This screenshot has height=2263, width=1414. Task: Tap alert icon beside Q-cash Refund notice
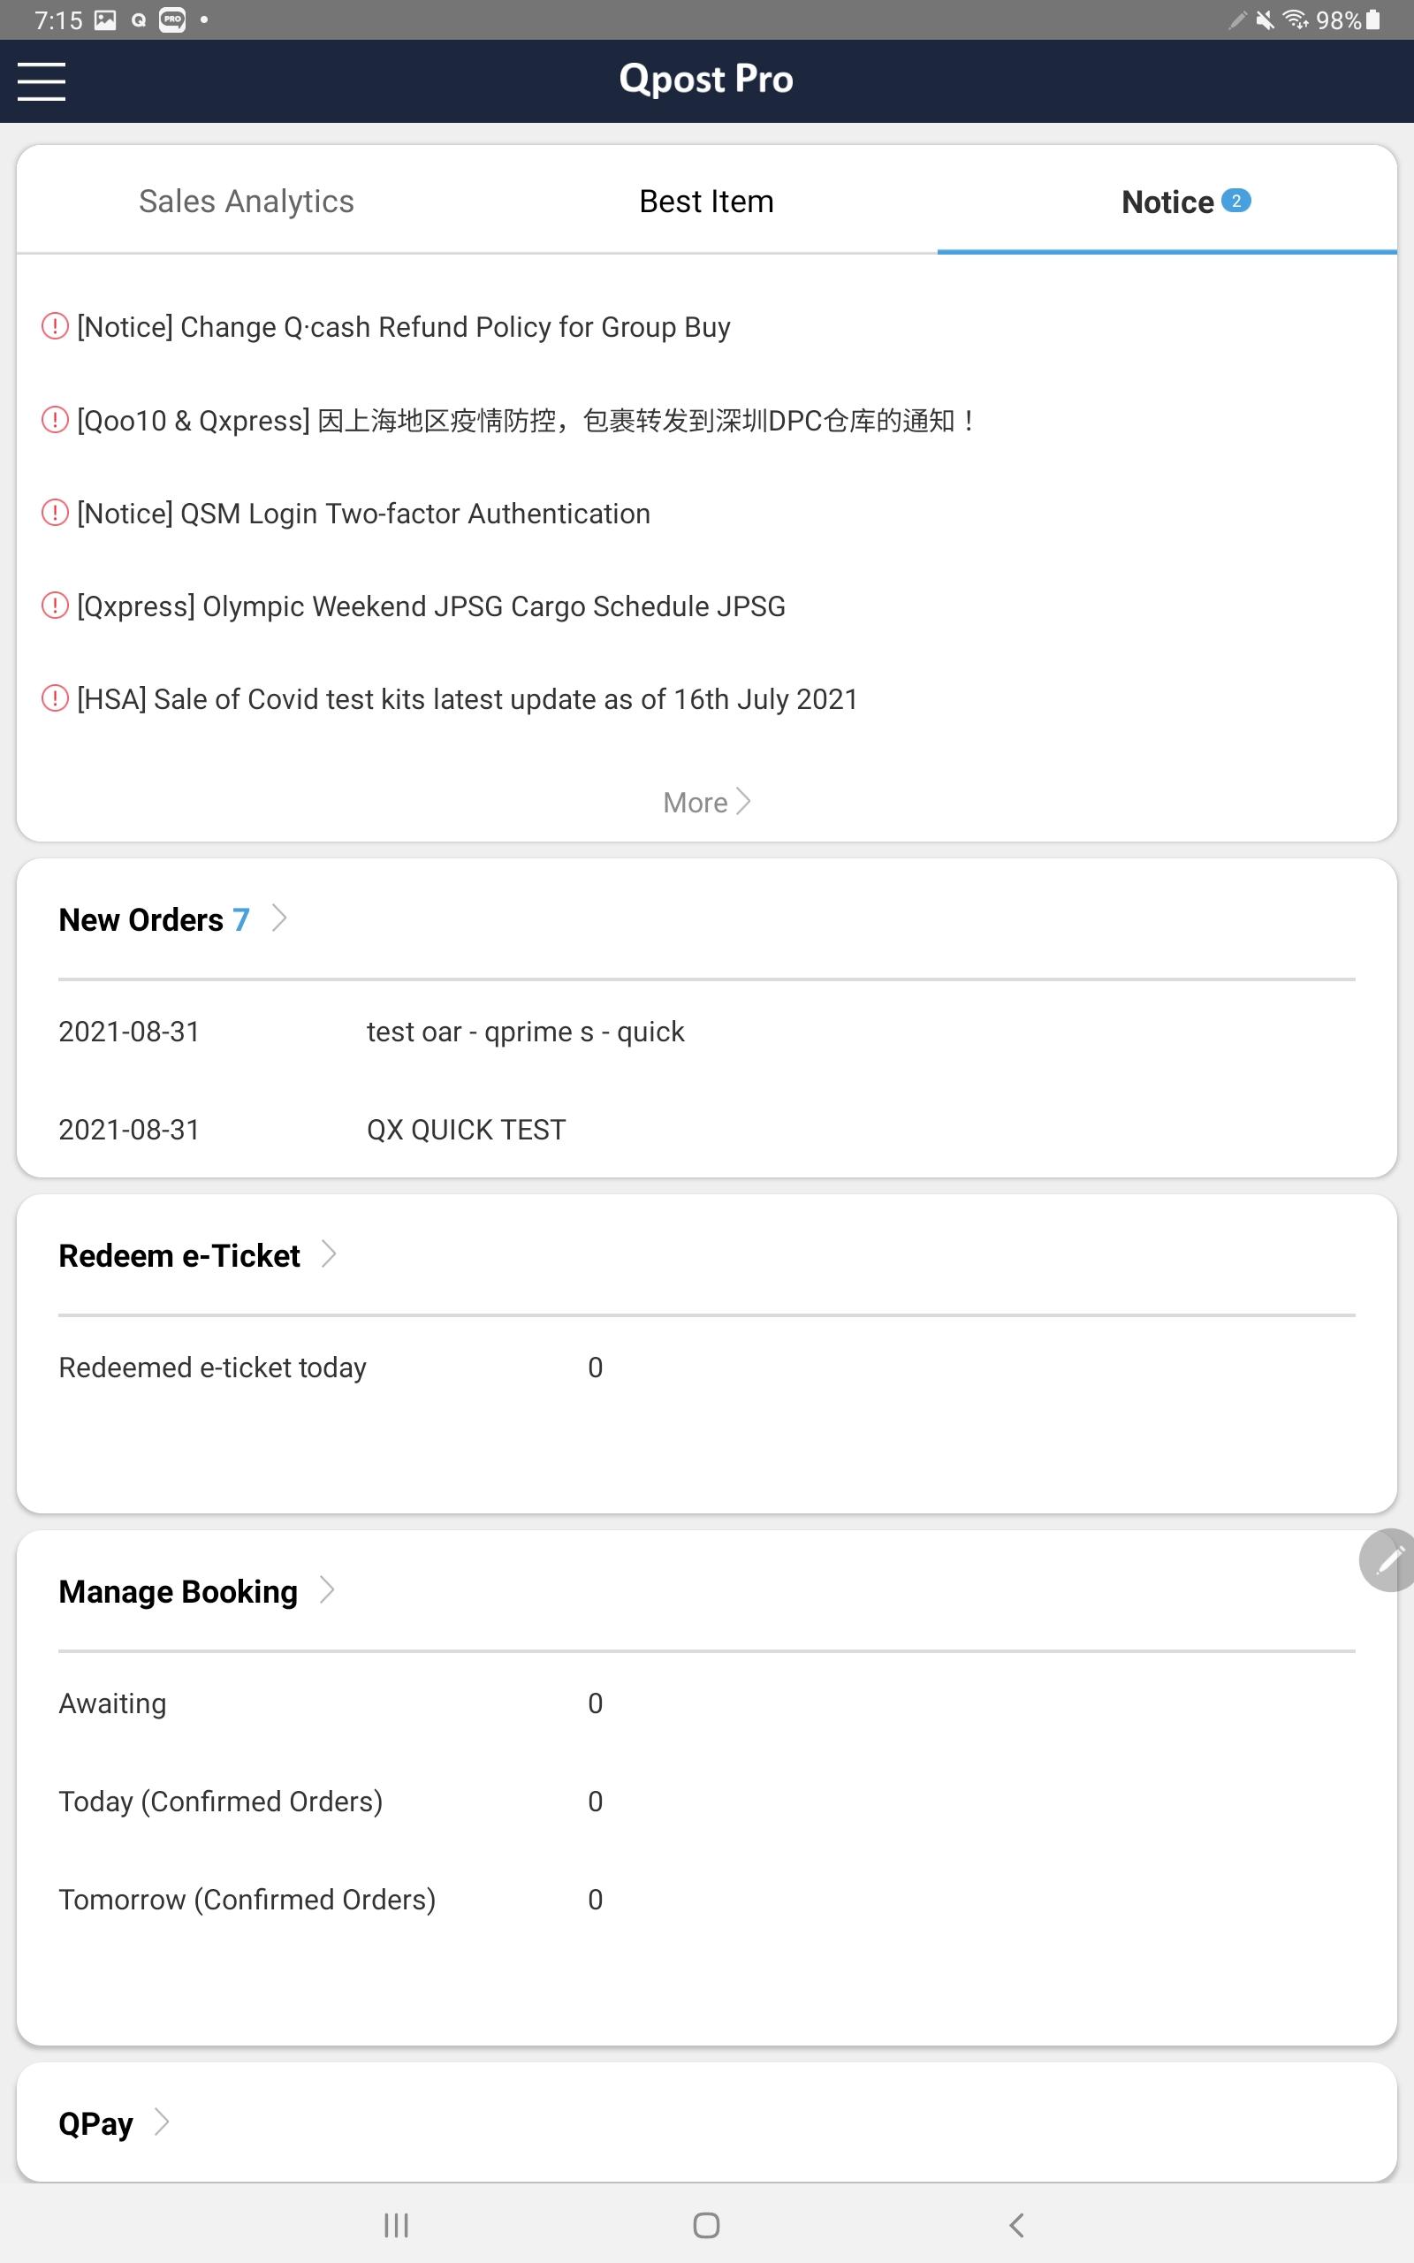(x=55, y=326)
